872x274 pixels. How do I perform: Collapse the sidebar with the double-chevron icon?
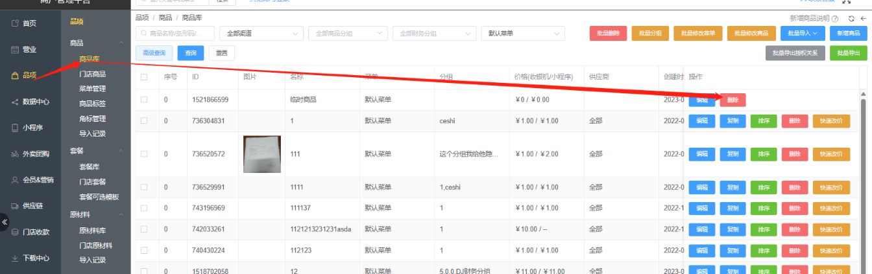(5, 222)
